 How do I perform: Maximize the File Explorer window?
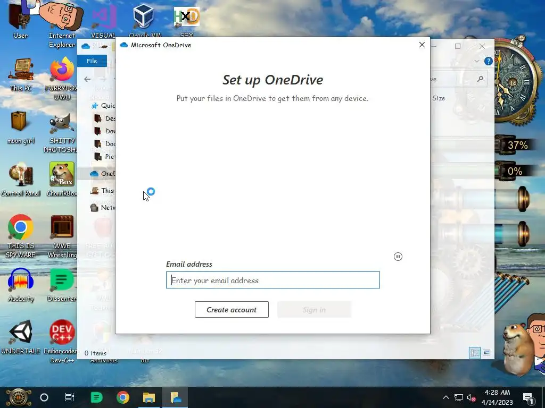click(x=458, y=46)
